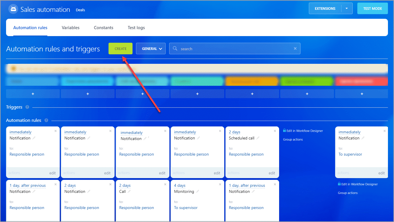The width and height of the screenshot is (394, 222).
Task: Select the green pipeline stage header
Action: [307, 81]
